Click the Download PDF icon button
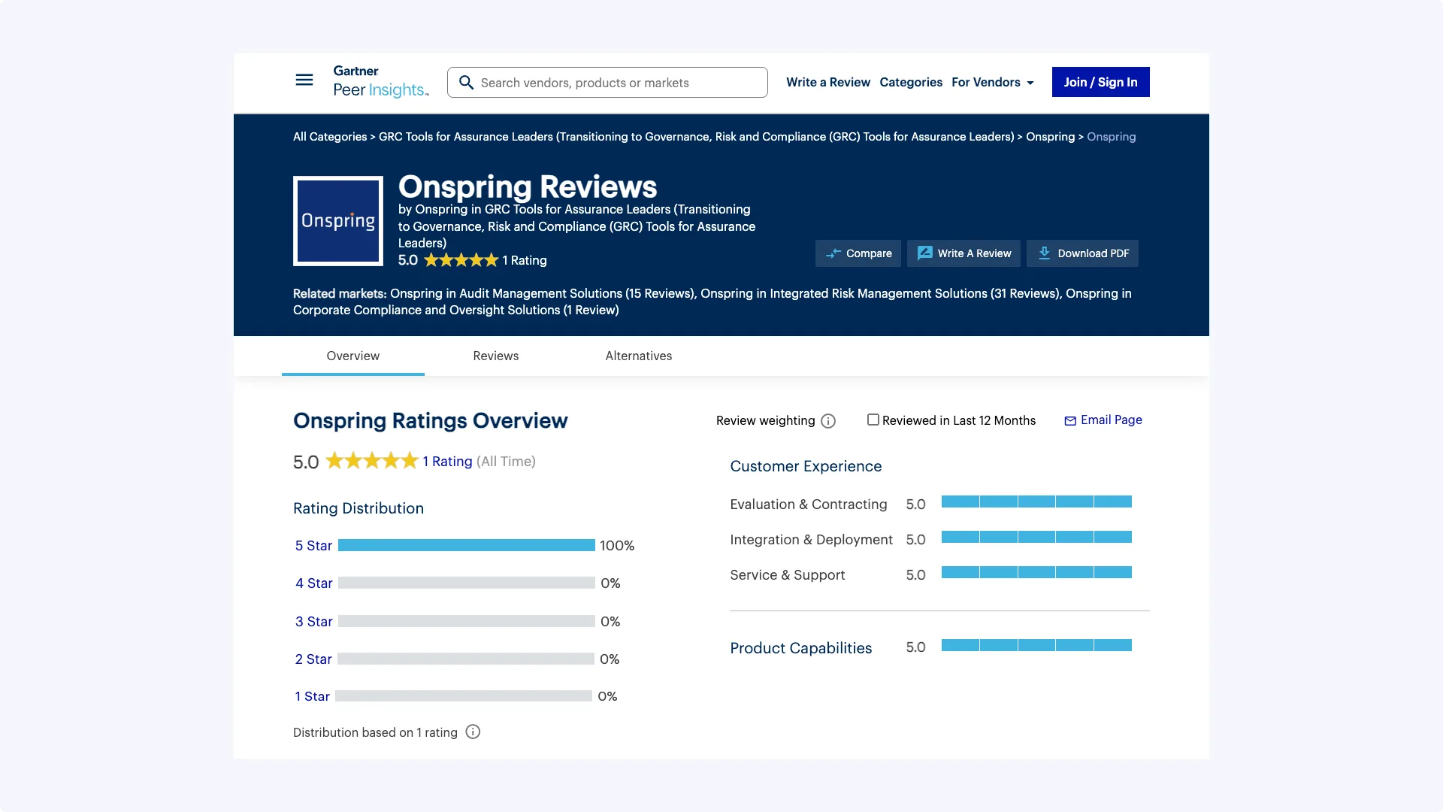 click(1082, 253)
